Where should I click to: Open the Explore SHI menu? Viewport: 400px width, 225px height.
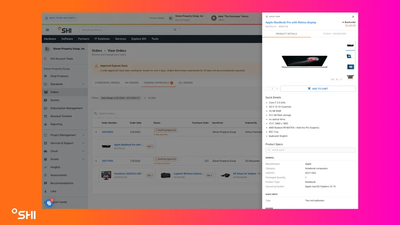(x=139, y=39)
